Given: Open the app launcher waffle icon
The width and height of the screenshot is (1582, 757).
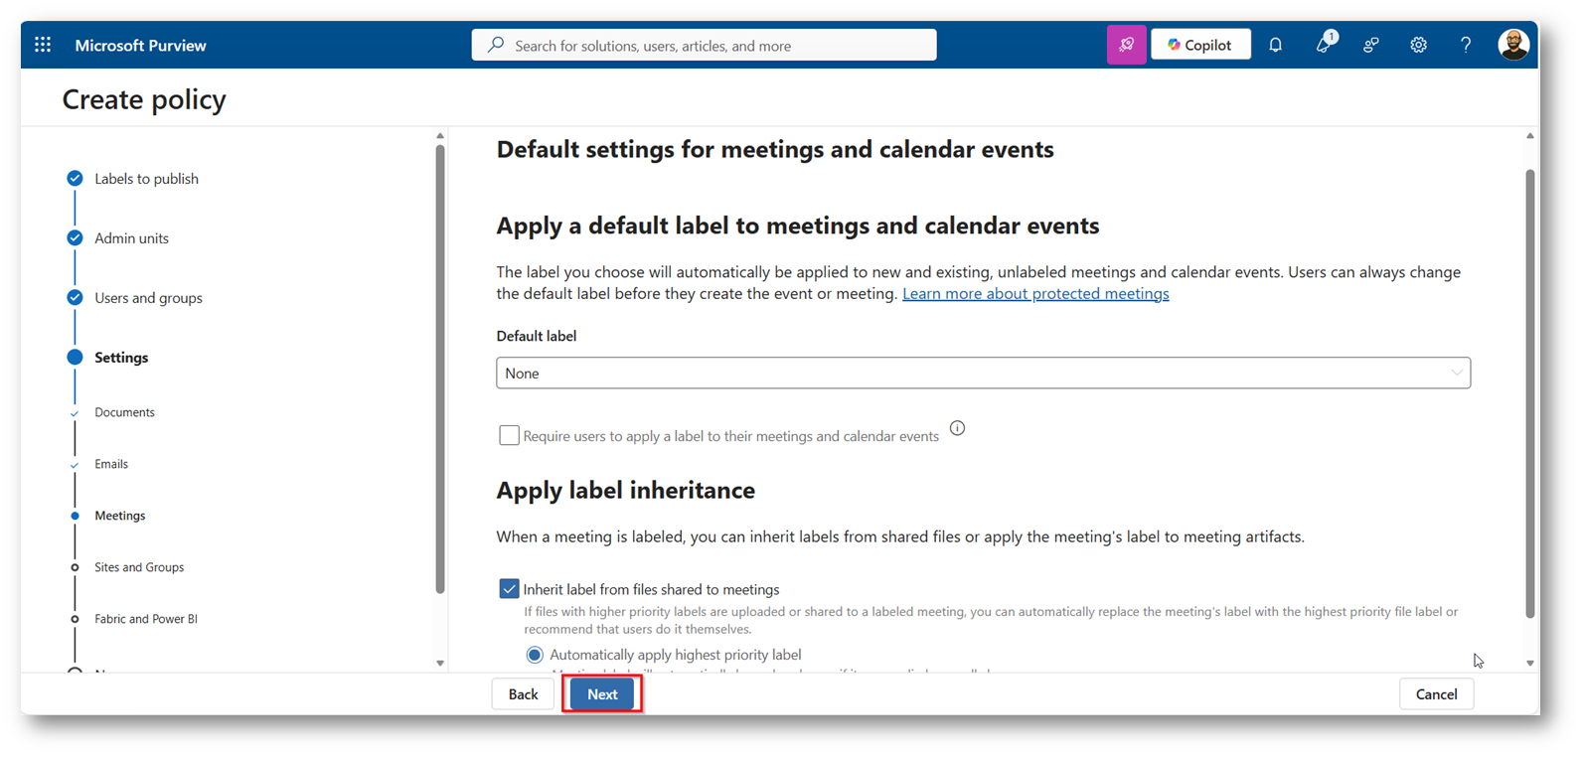Looking at the screenshot, I should point(43,45).
